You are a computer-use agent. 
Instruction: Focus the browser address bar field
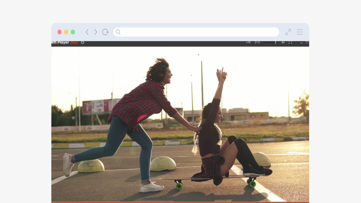197,32
